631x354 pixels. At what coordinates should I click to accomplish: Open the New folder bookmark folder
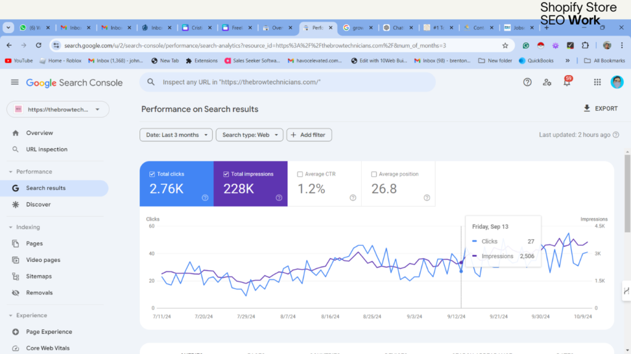[x=495, y=61]
